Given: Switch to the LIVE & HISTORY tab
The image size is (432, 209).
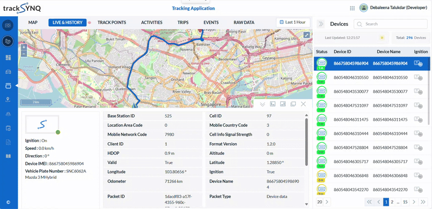Looking at the screenshot, I should click(67, 23).
